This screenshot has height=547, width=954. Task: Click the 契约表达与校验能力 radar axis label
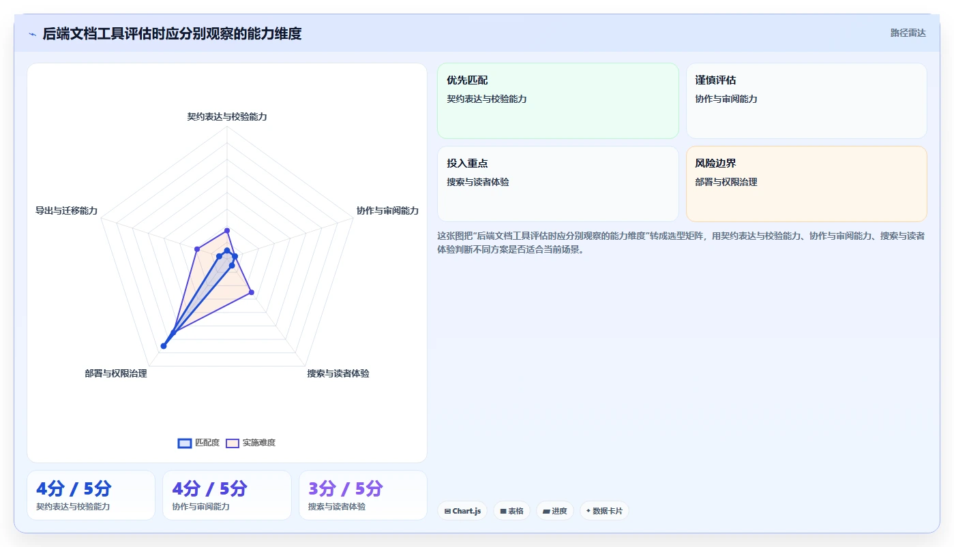pos(227,116)
